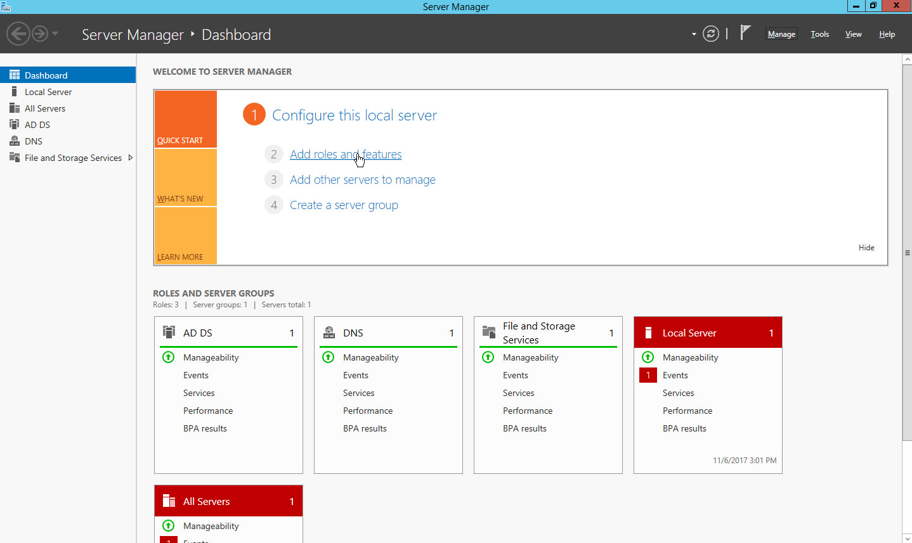Viewport: 912px width, 543px height.
Task: Click the green Manageability icon in Local Server tile
Action: click(648, 357)
